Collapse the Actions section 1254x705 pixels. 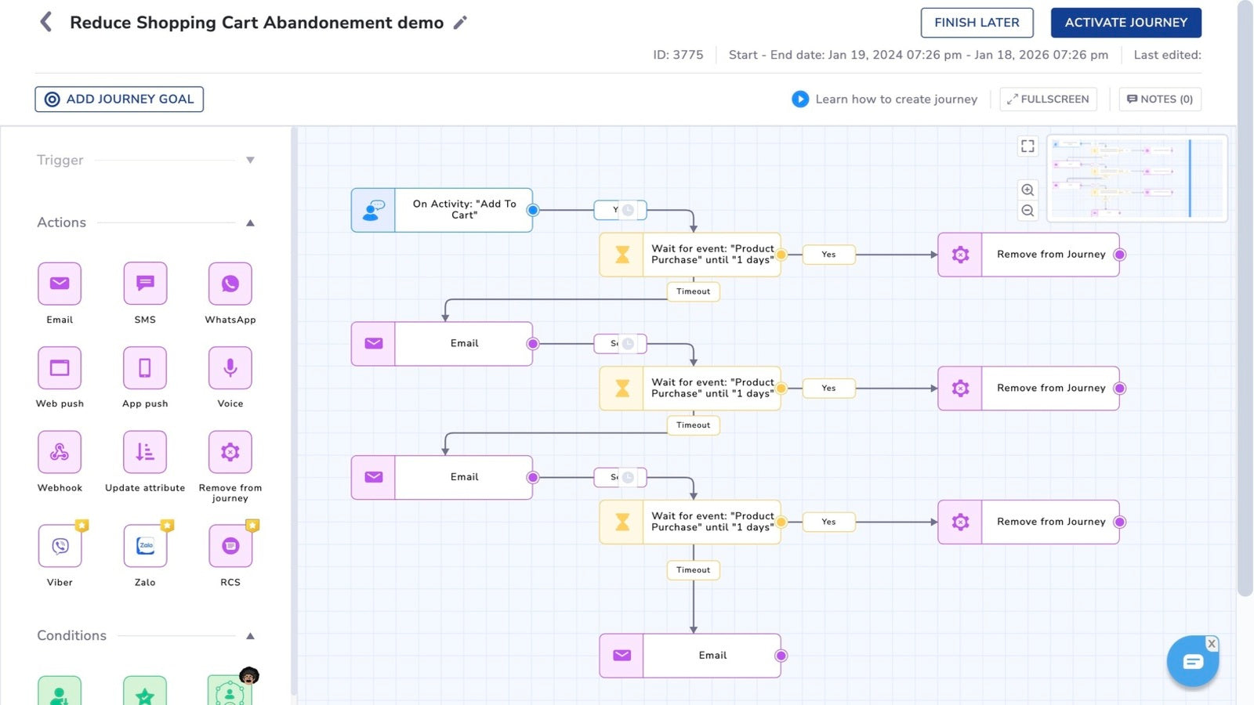tap(250, 222)
